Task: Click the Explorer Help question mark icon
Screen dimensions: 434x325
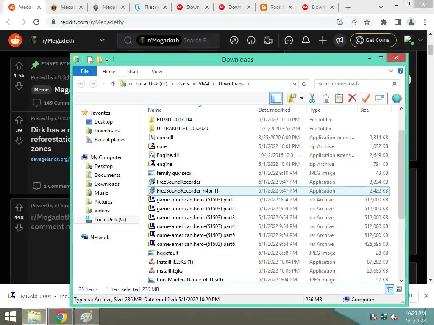Action: click(x=400, y=71)
